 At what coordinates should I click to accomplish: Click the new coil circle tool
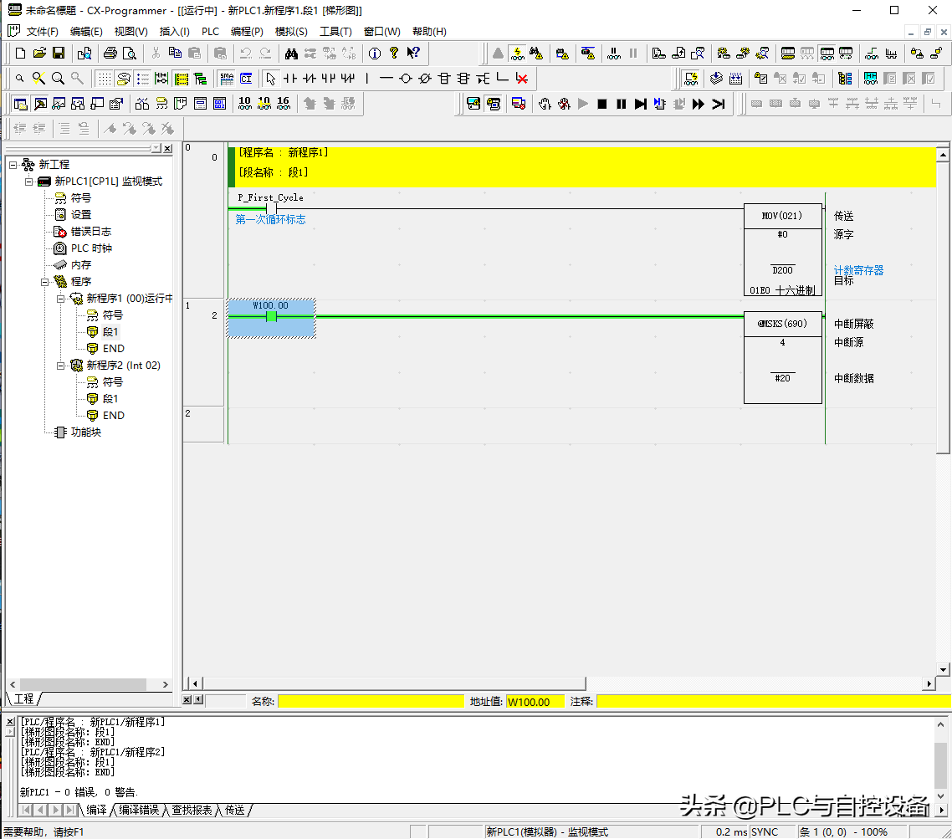tap(405, 79)
